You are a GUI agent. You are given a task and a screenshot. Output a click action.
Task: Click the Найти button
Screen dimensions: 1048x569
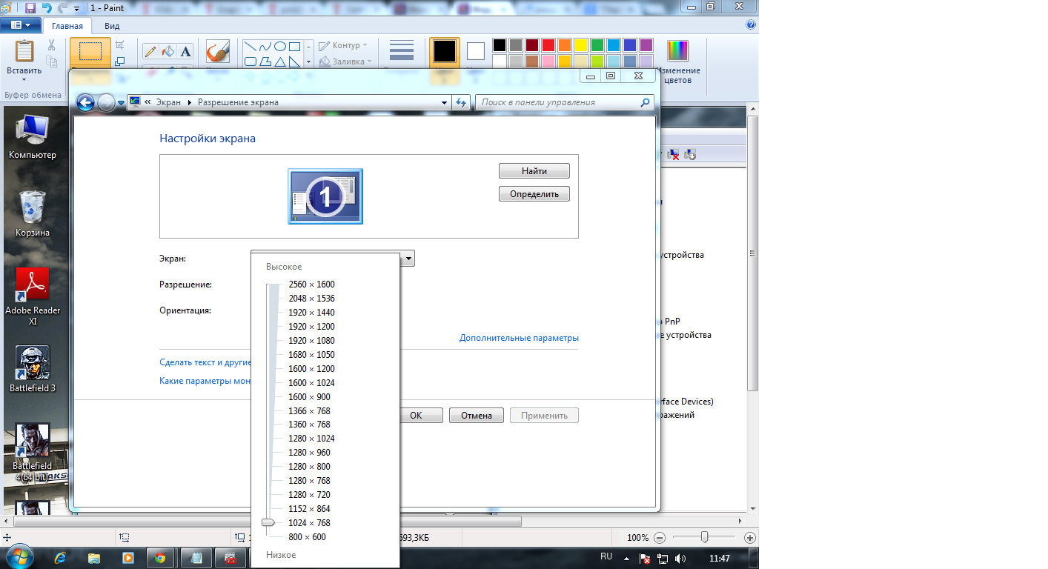(534, 171)
